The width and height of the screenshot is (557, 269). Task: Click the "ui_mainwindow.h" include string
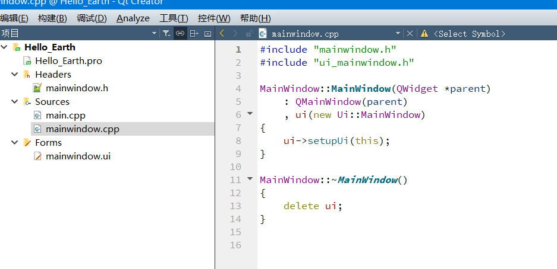point(364,63)
